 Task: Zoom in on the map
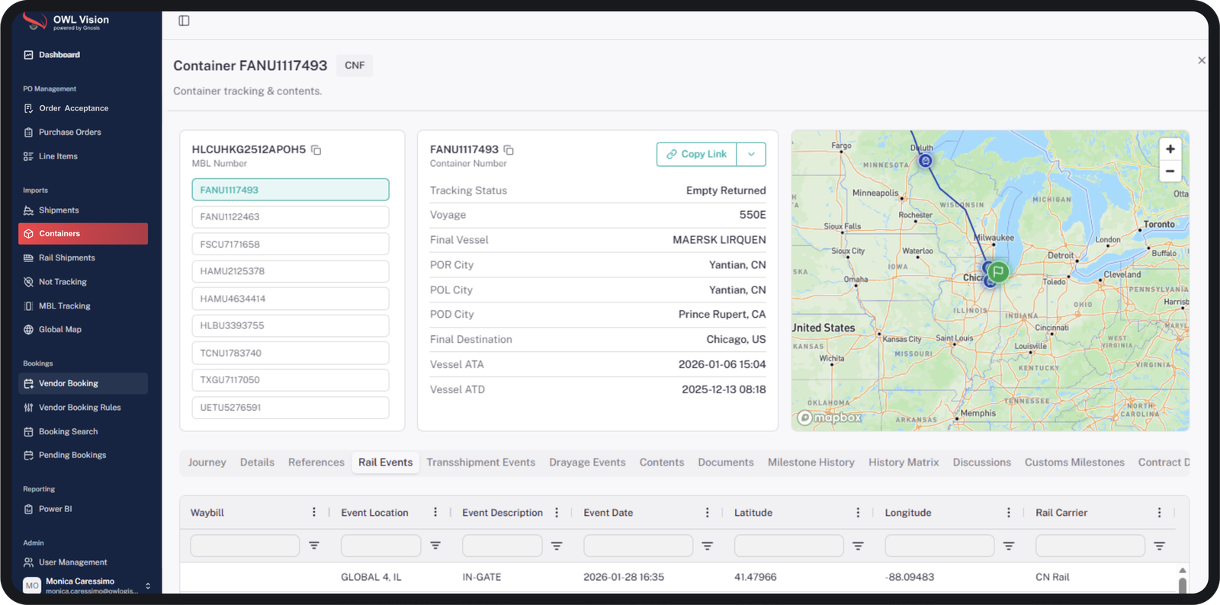[x=1170, y=149]
